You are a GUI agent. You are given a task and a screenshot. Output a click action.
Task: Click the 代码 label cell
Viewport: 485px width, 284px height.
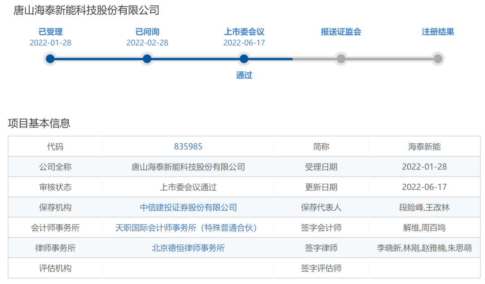point(55,146)
